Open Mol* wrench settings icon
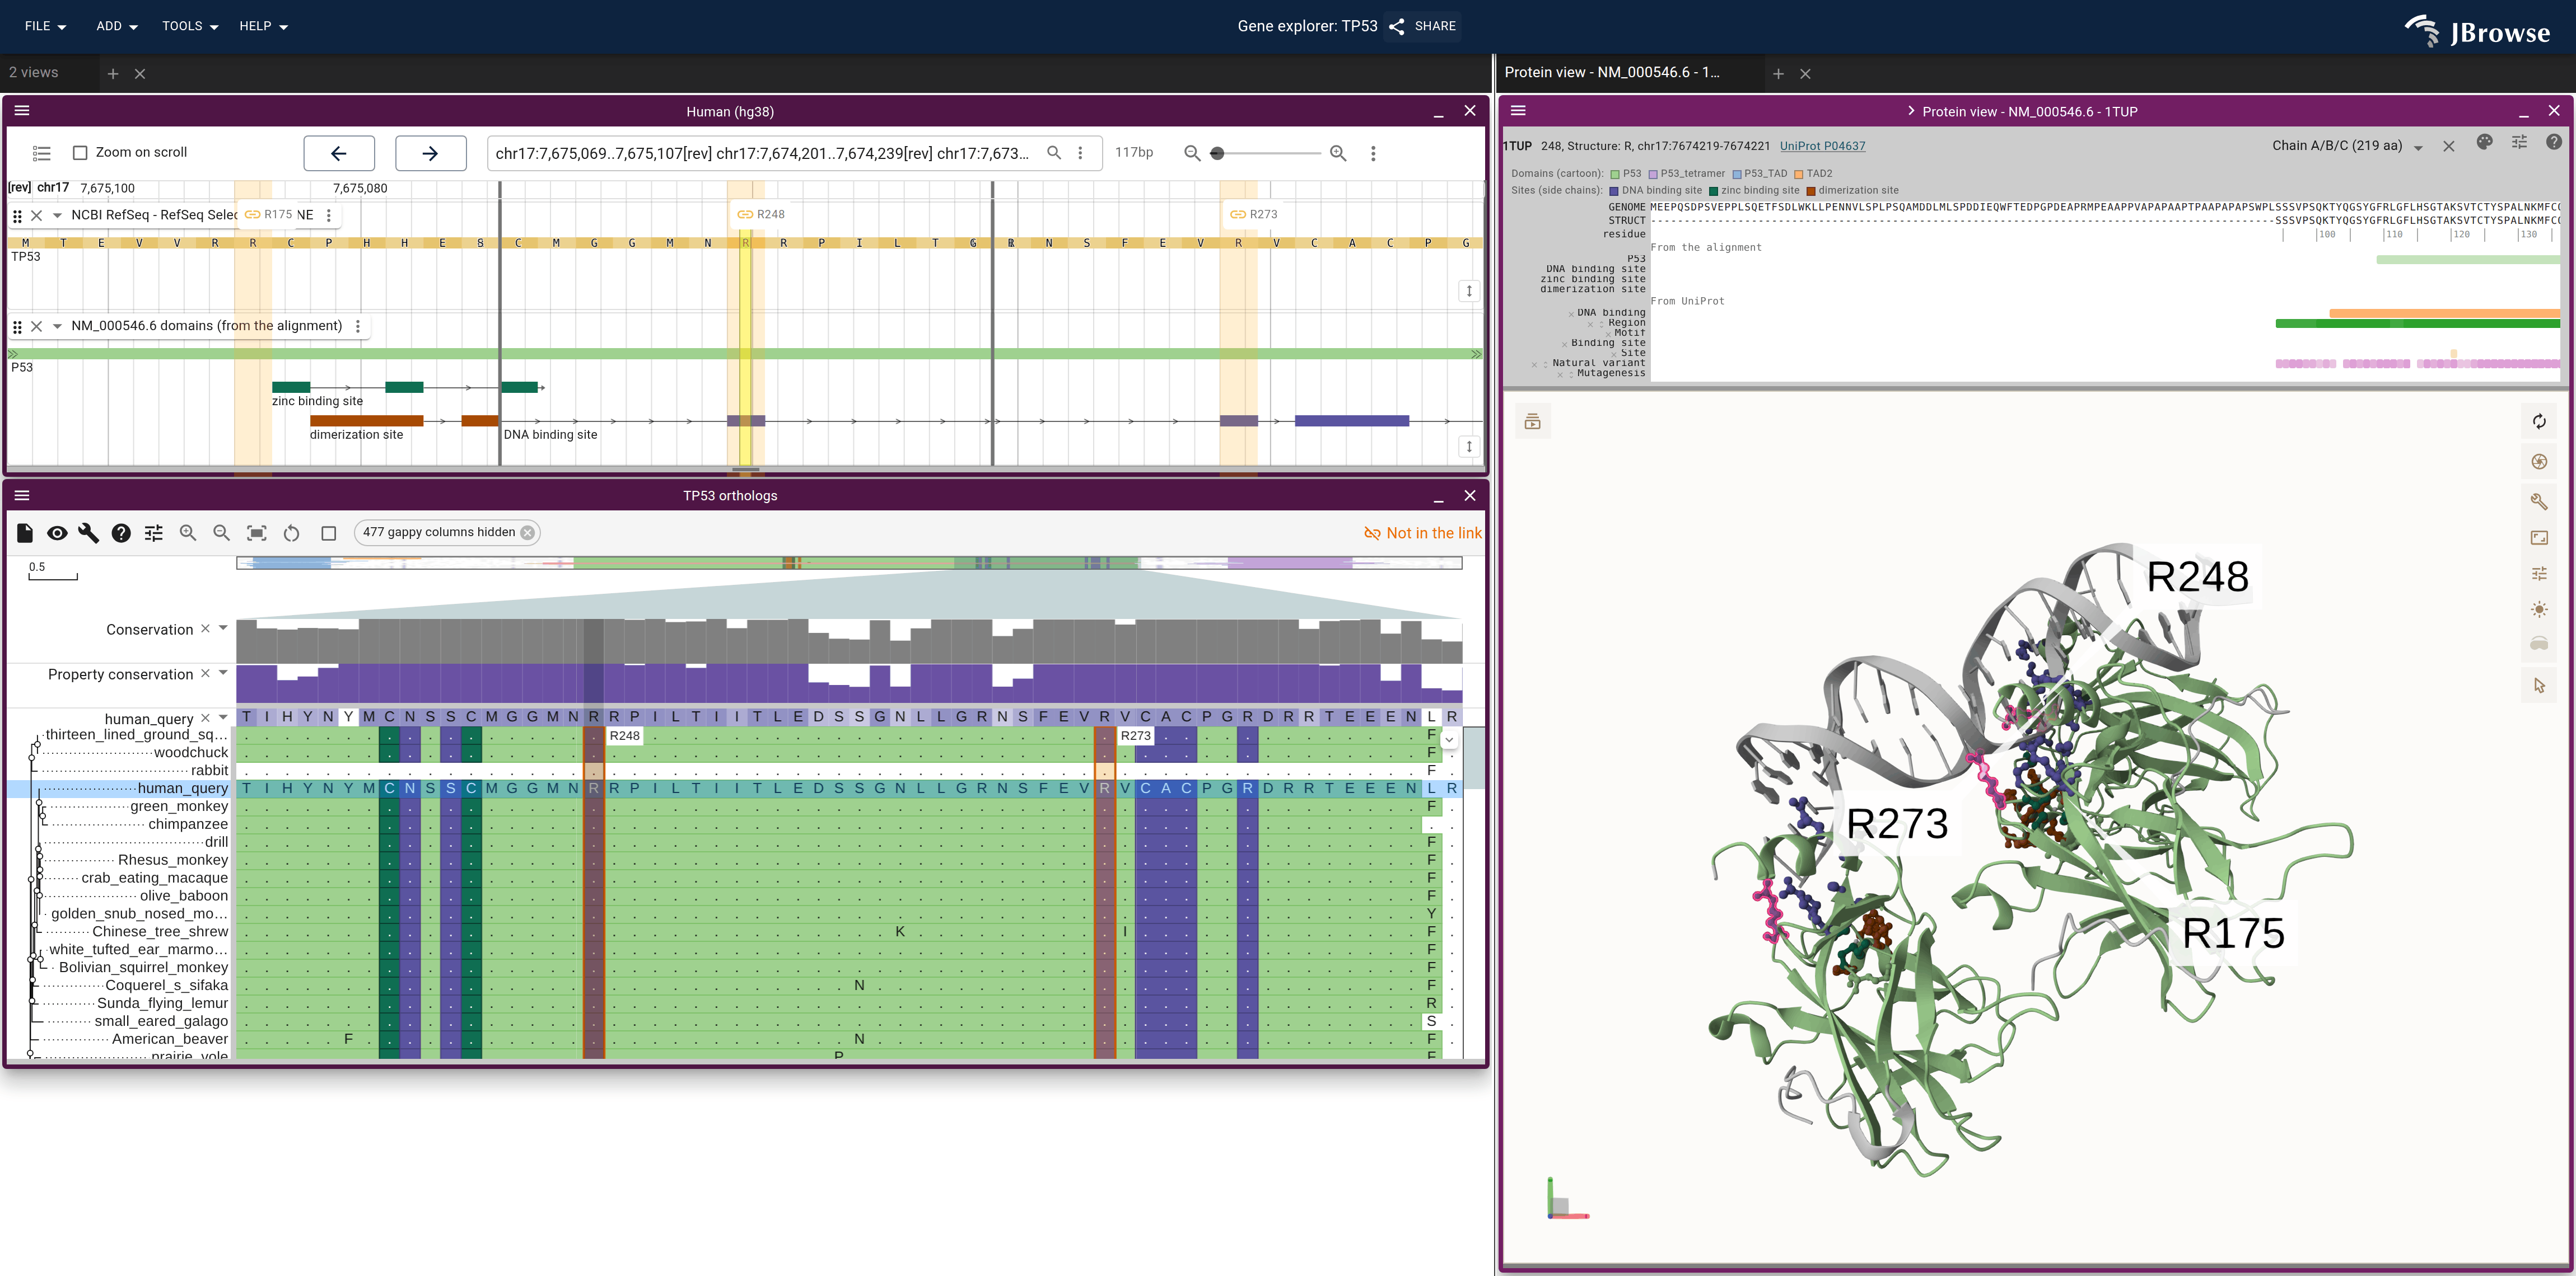The image size is (2576, 1276). (2539, 501)
